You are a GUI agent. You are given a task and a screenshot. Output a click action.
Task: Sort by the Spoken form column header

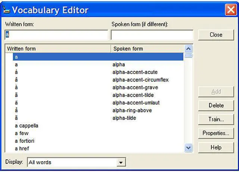(148, 49)
